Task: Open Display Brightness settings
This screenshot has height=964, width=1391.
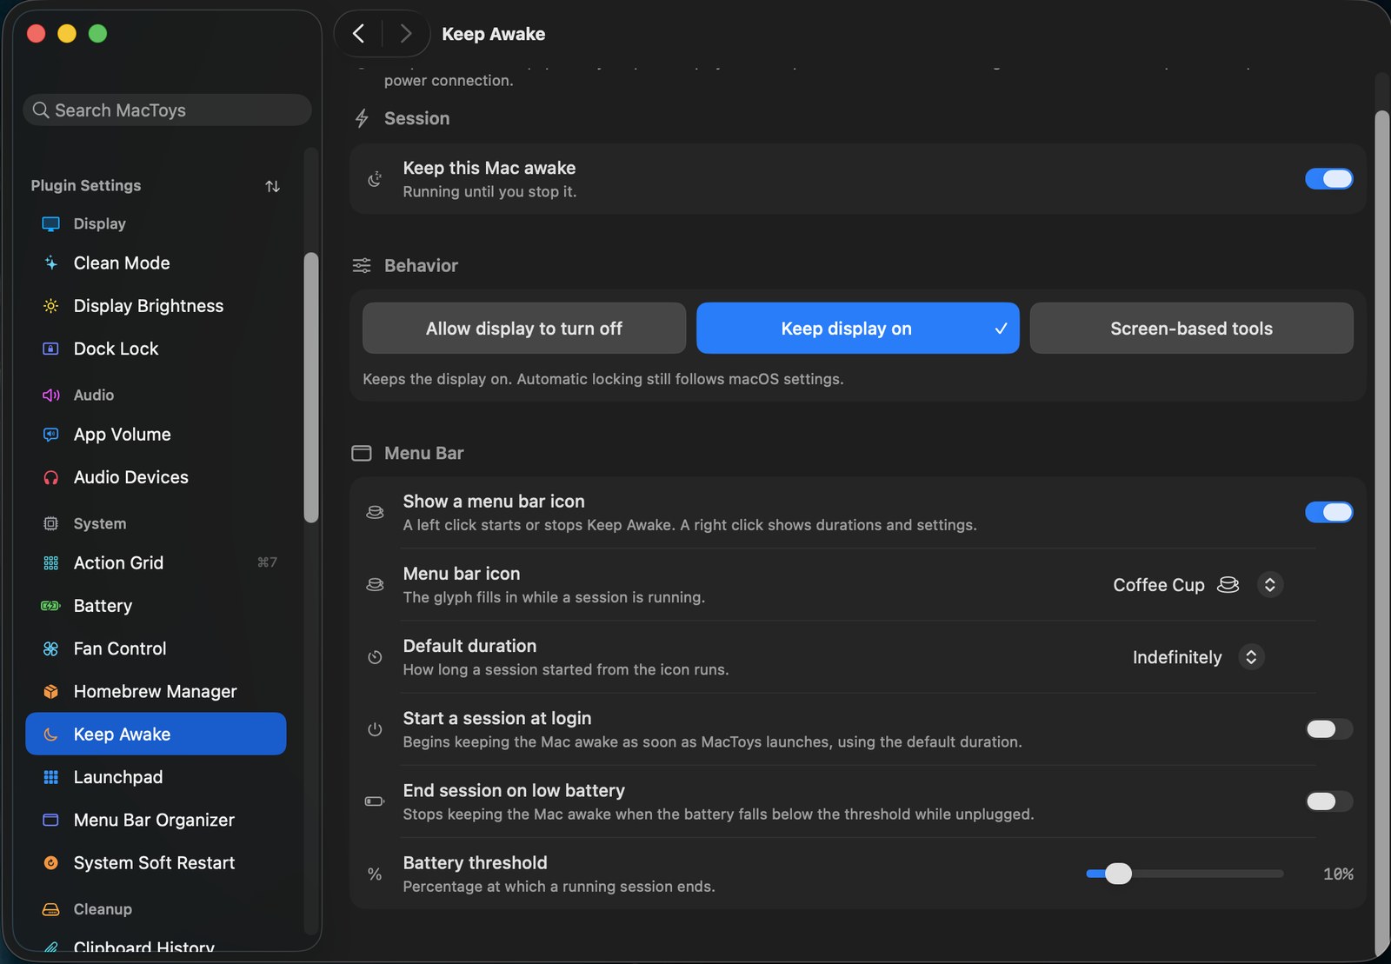Action: [x=156, y=306]
